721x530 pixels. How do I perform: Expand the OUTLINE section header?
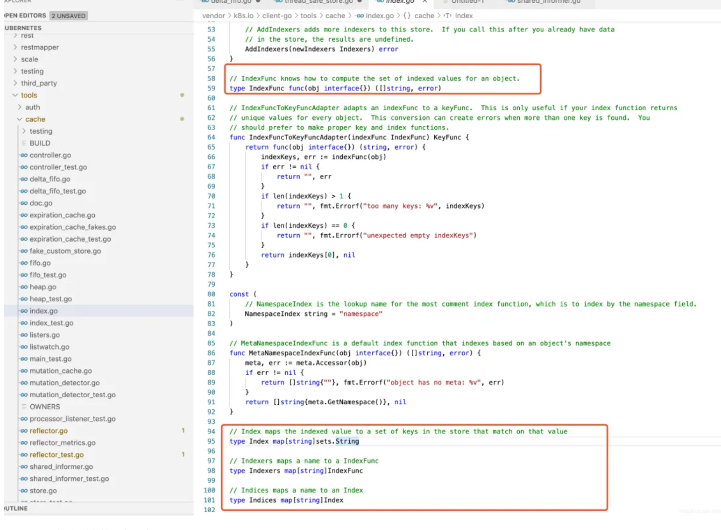(16, 509)
